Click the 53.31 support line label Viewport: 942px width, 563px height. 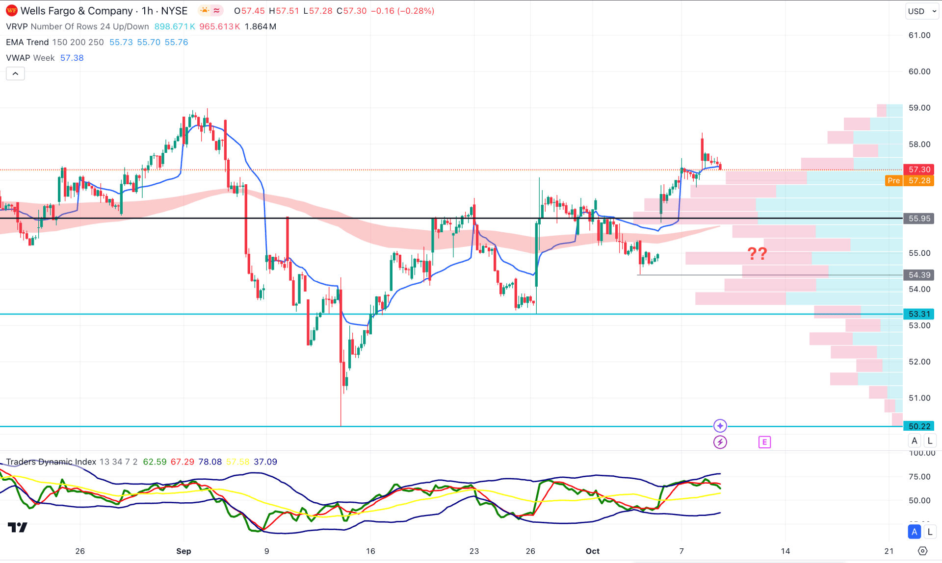919,314
